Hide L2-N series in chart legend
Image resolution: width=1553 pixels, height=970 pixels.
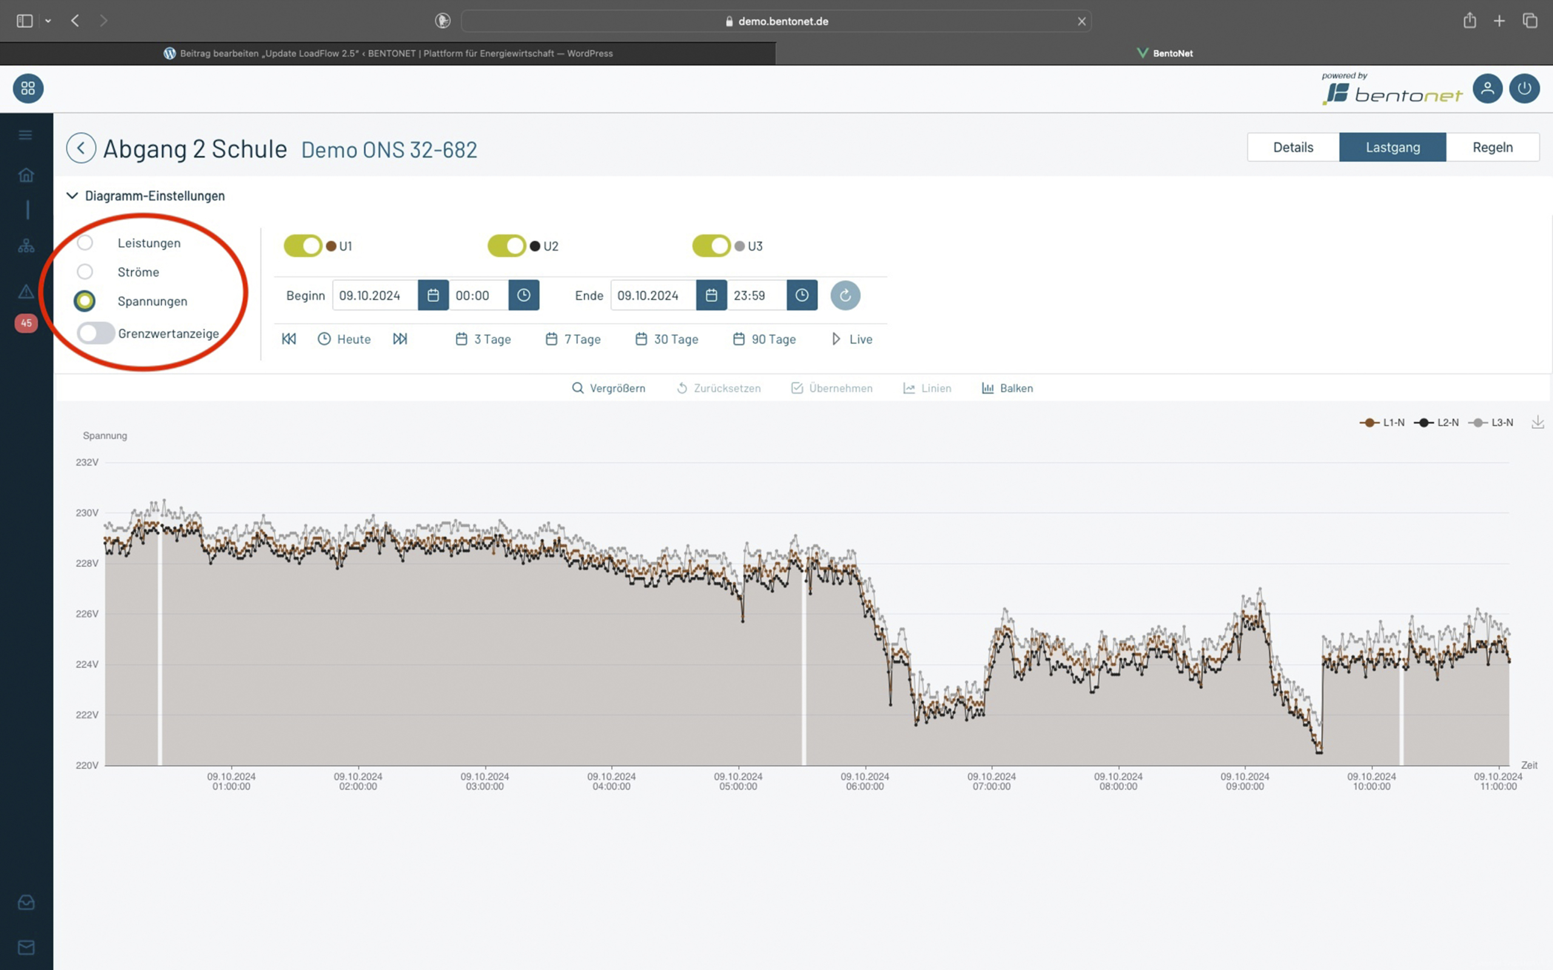pos(1436,422)
